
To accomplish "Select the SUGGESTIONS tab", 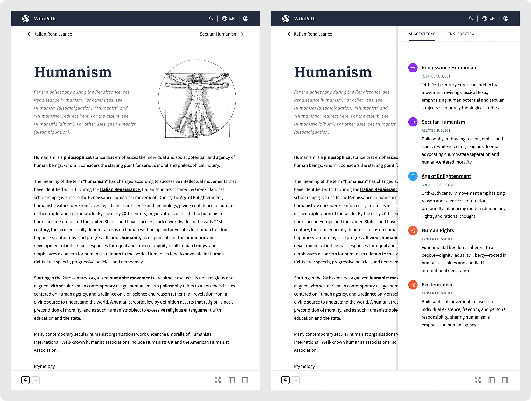I will tap(422, 34).
